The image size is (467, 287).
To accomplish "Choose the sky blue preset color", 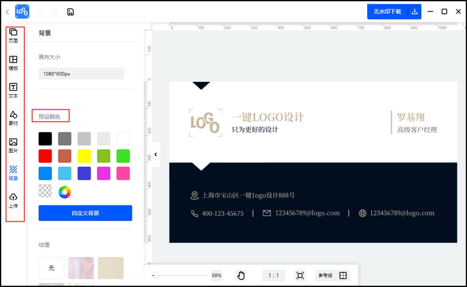I will [x=65, y=173].
